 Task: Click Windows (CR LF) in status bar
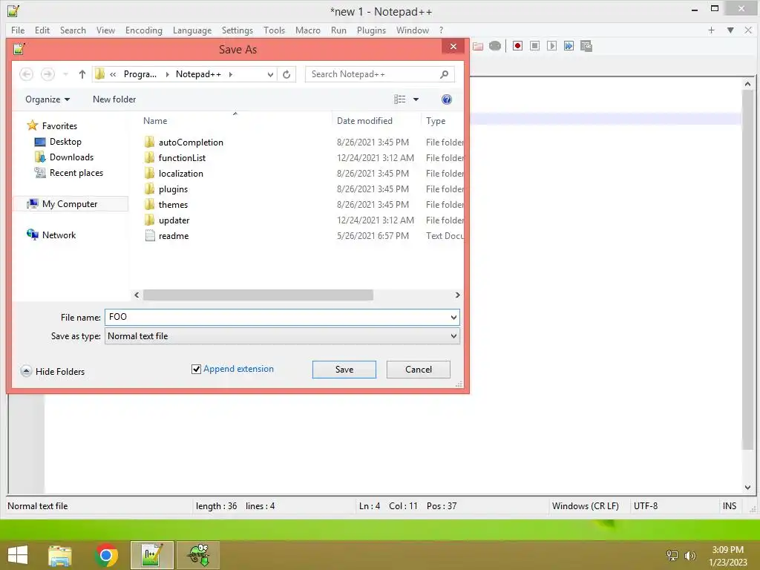tap(585, 506)
